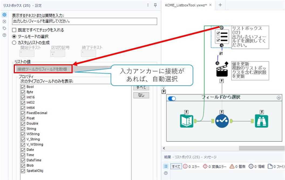Click the None (なし) button
The width and height of the screenshot is (285, 180).
click(141, 95)
